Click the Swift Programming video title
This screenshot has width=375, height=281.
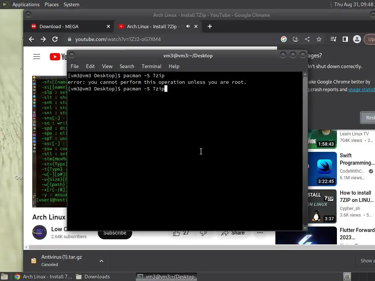(357, 159)
